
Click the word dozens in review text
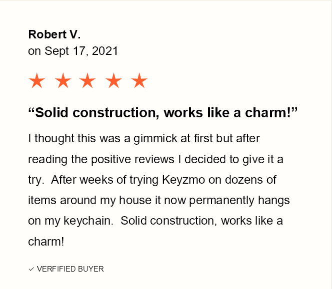pyautogui.click(x=243, y=180)
